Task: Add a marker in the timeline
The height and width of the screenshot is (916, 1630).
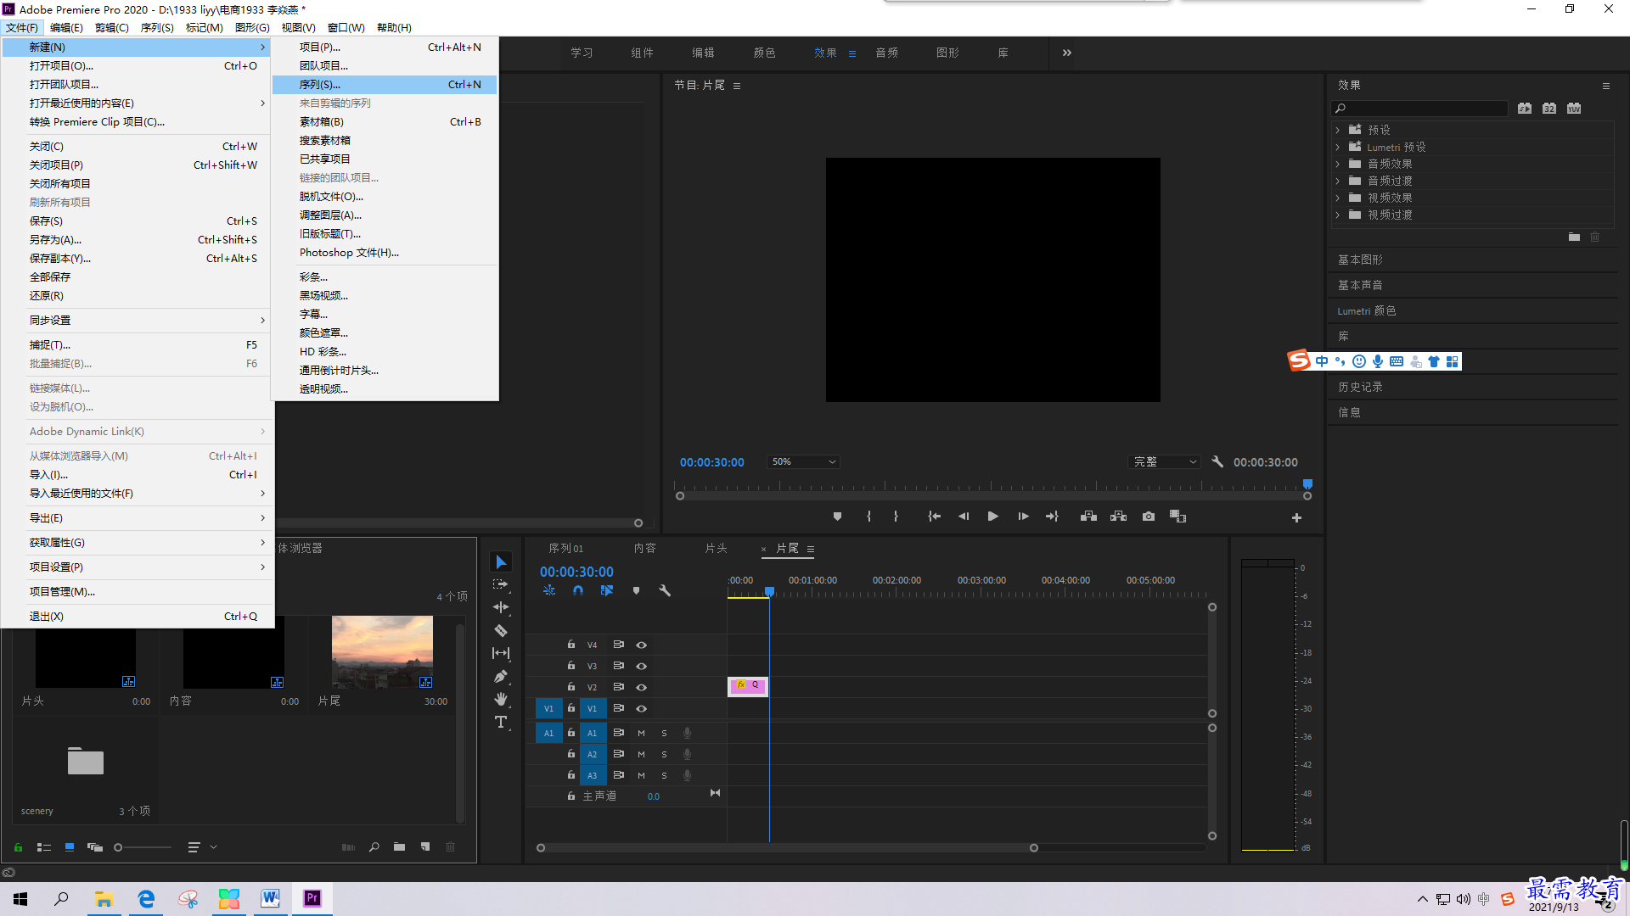Action: 636,590
